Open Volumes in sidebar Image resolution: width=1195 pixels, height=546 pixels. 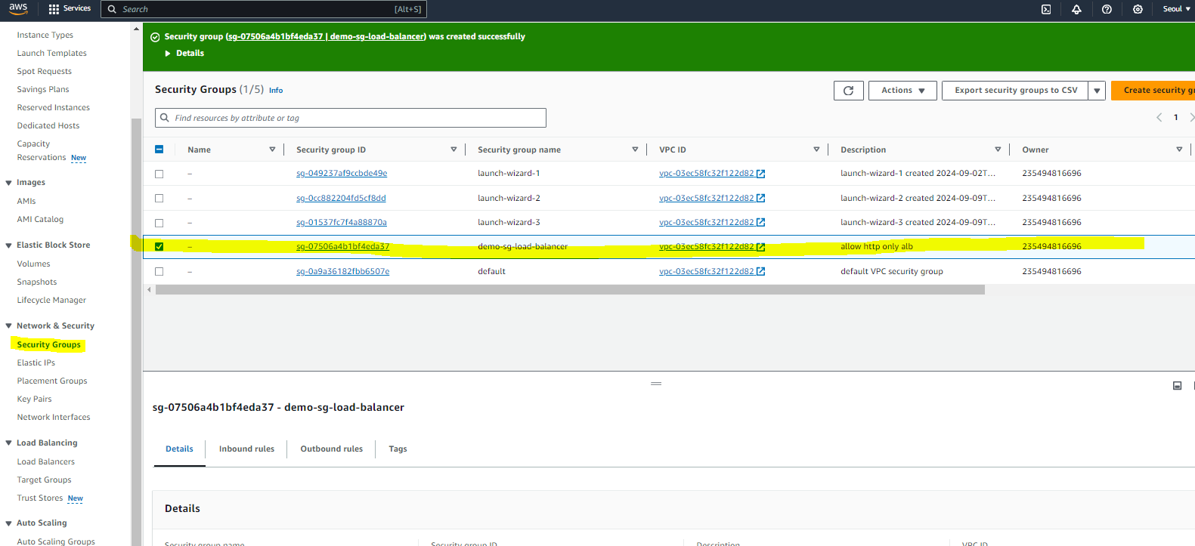[x=33, y=264]
